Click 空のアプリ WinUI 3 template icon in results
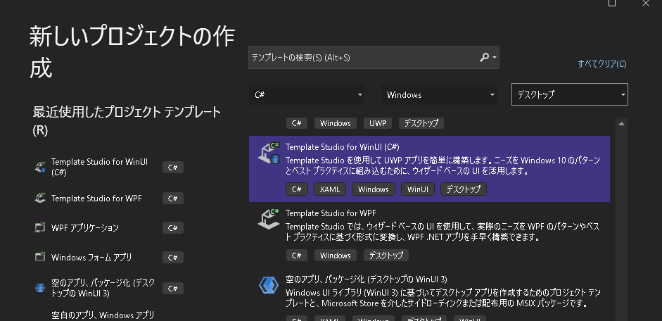The image size is (662, 321). (x=269, y=286)
